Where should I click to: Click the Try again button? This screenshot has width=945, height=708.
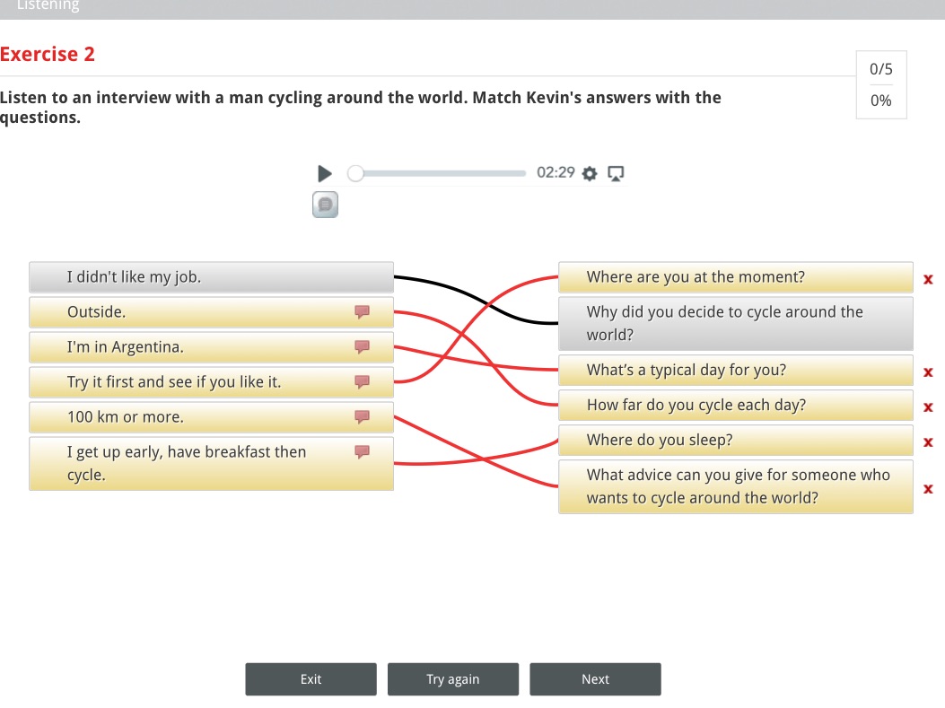pyautogui.click(x=453, y=679)
